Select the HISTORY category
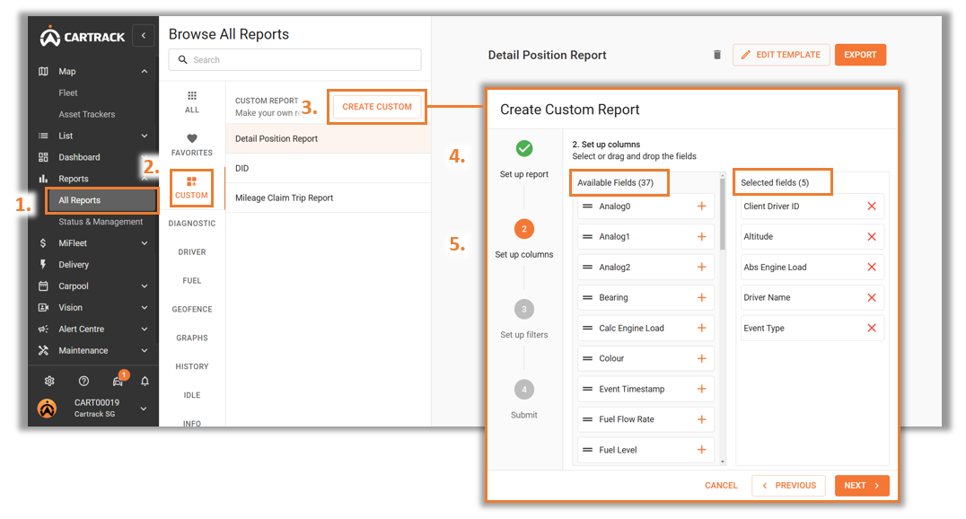The height and width of the screenshot is (519, 966). click(x=192, y=366)
